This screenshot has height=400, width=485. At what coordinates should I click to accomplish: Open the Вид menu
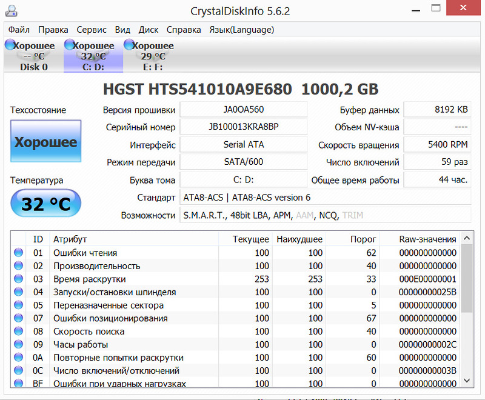(x=122, y=30)
